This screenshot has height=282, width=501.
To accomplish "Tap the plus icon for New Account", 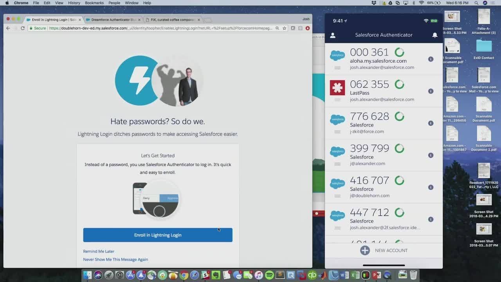I will (x=365, y=251).
